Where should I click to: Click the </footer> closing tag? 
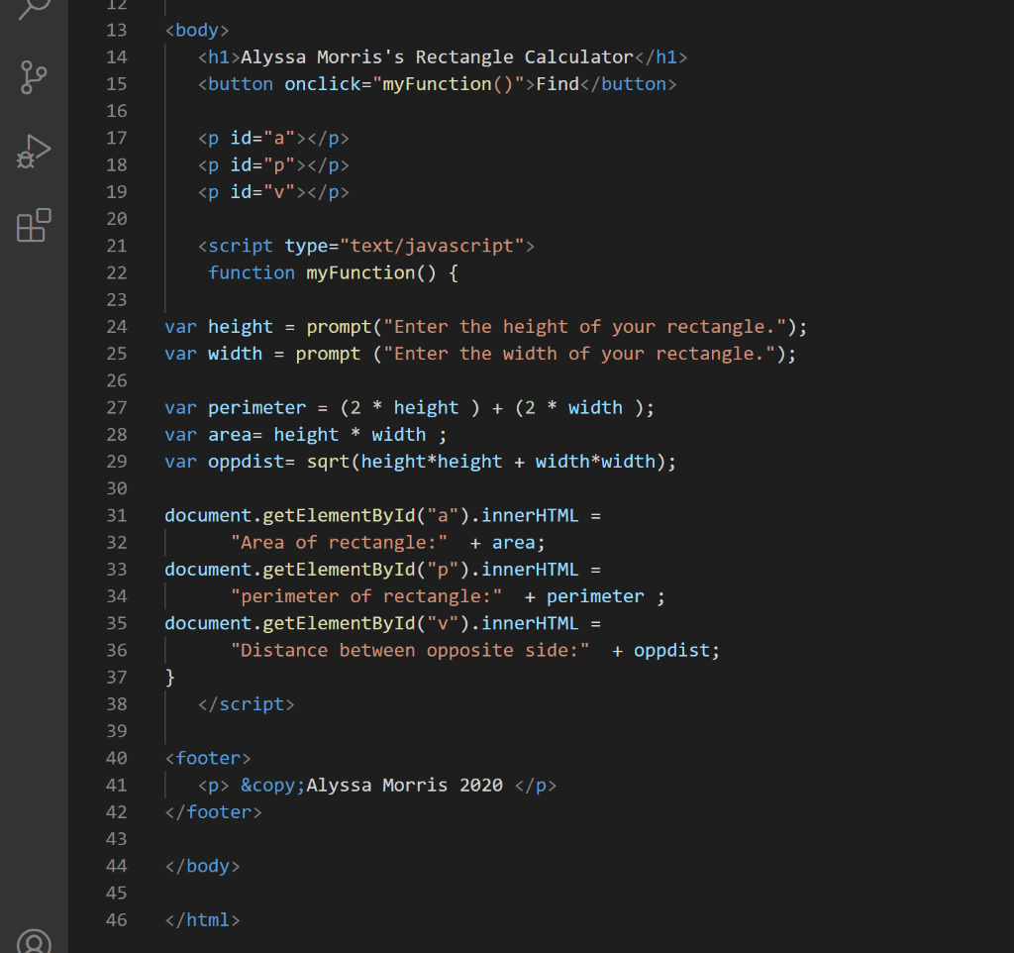coord(214,812)
